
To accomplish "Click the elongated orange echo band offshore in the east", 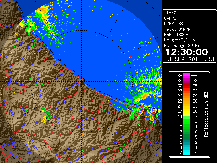I will [x=144, y=96].
